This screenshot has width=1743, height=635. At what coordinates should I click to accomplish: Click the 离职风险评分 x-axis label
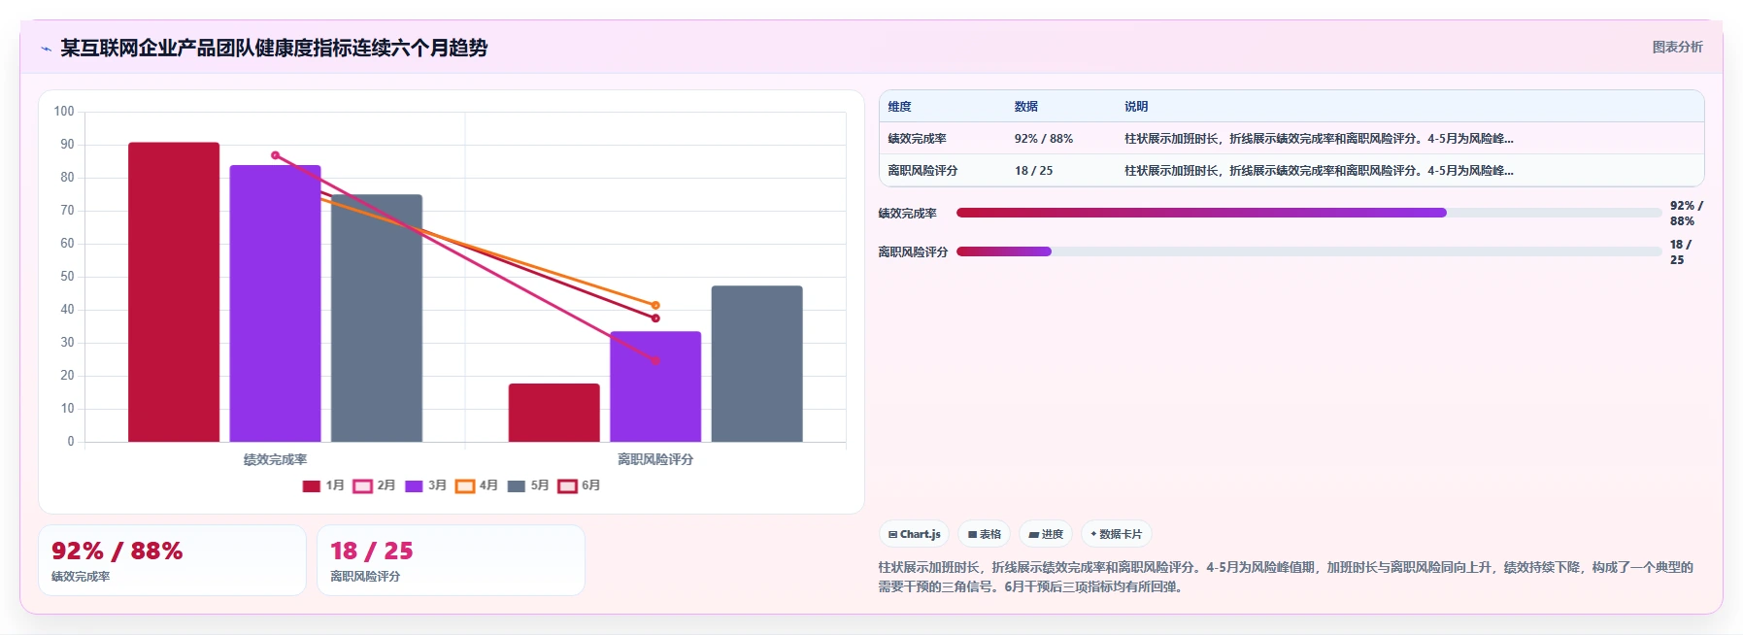(x=655, y=459)
